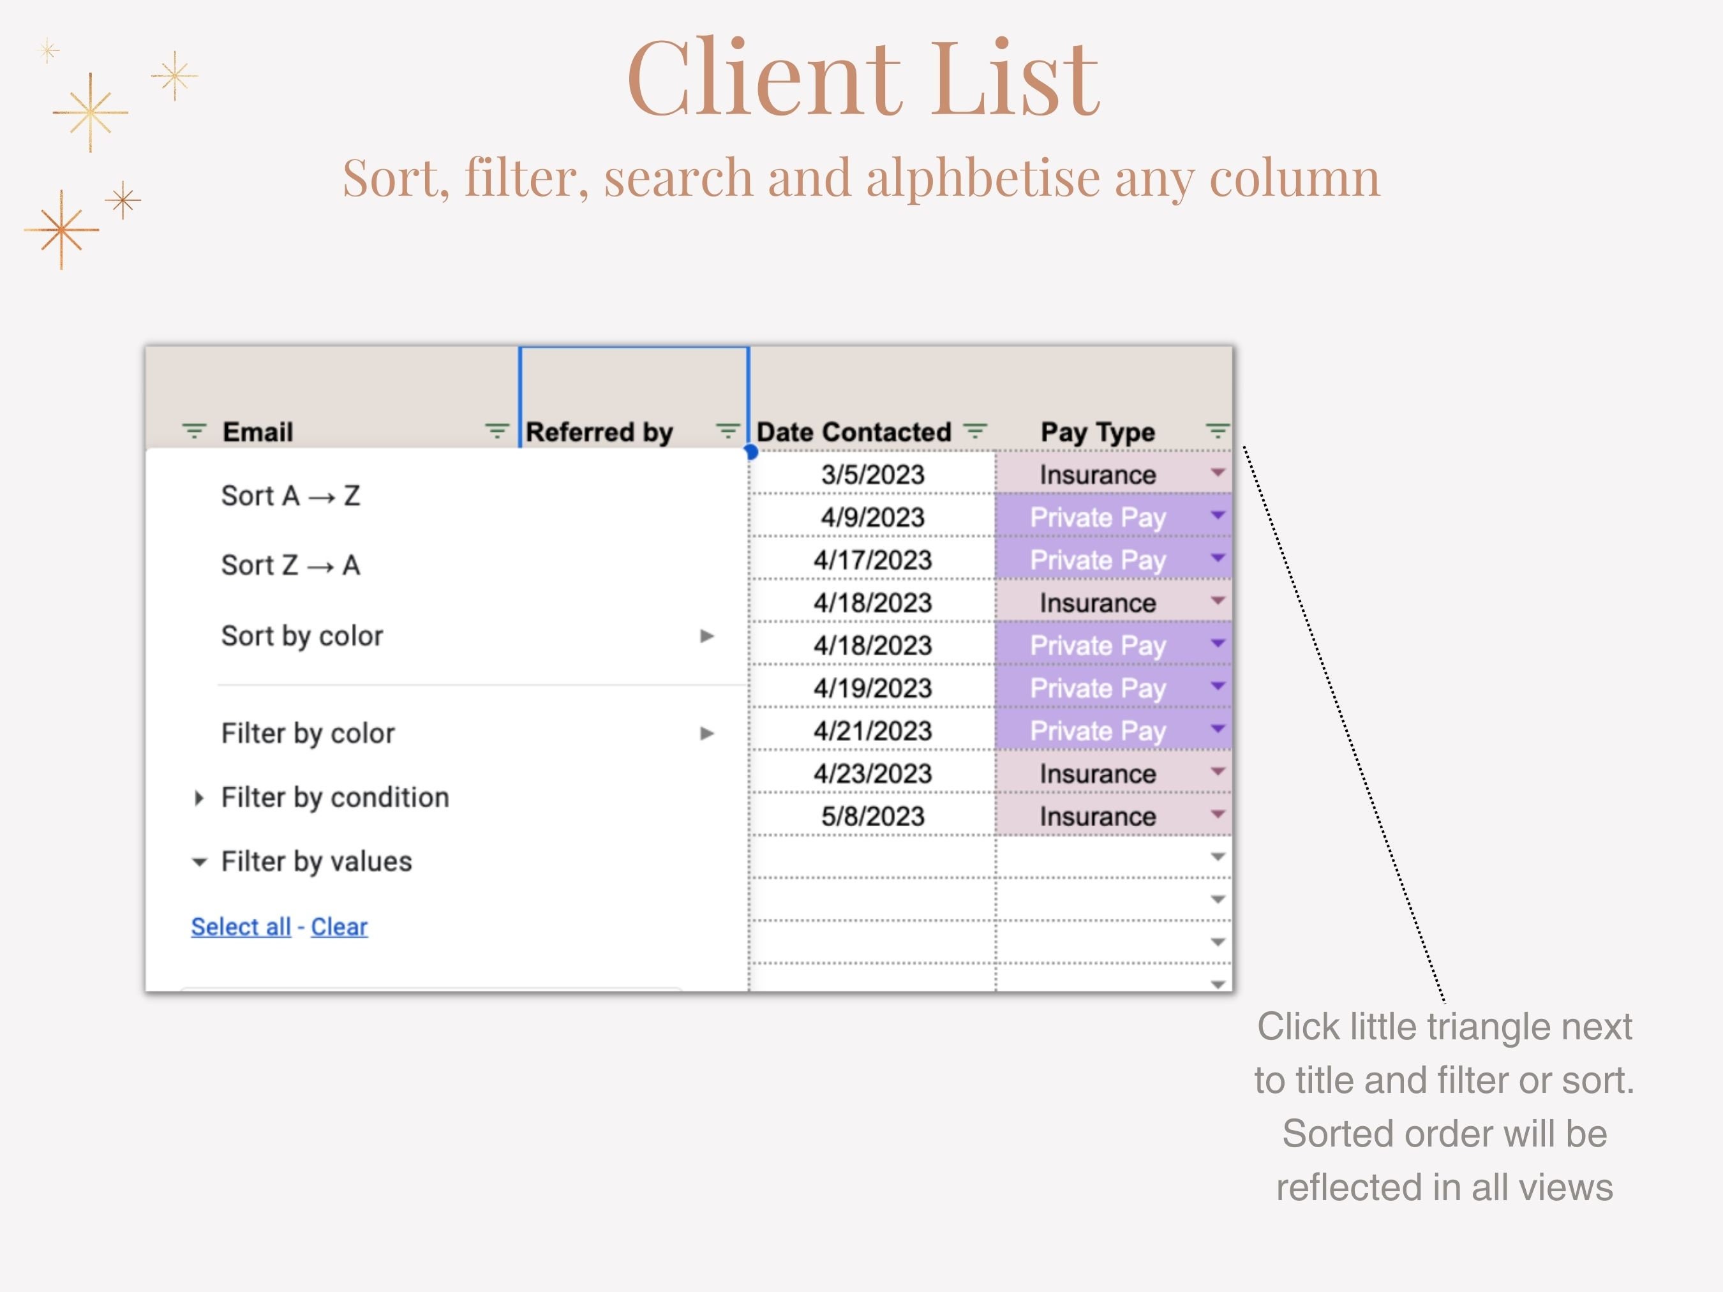
Task: Select the 4/23/2023 date cell
Action: pyautogui.click(x=872, y=773)
